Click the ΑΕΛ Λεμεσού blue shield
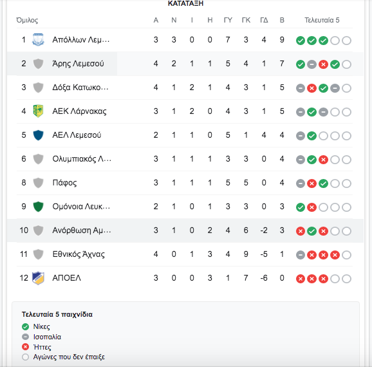This screenshot has width=372, height=367. (x=38, y=135)
